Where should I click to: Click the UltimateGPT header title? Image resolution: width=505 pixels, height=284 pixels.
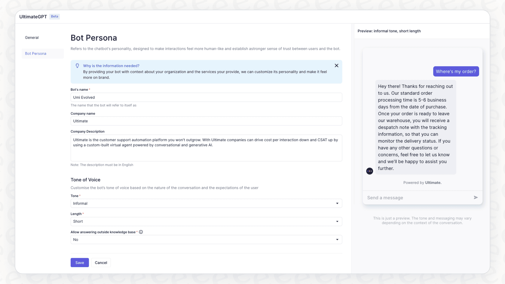pyautogui.click(x=33, y=17)
